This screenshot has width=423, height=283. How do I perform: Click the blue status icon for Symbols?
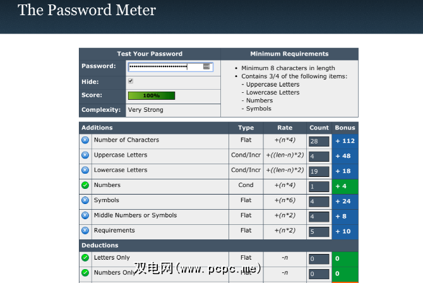coord(85,200)
